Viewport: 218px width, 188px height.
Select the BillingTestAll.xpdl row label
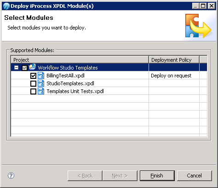[x=65, y=76]
